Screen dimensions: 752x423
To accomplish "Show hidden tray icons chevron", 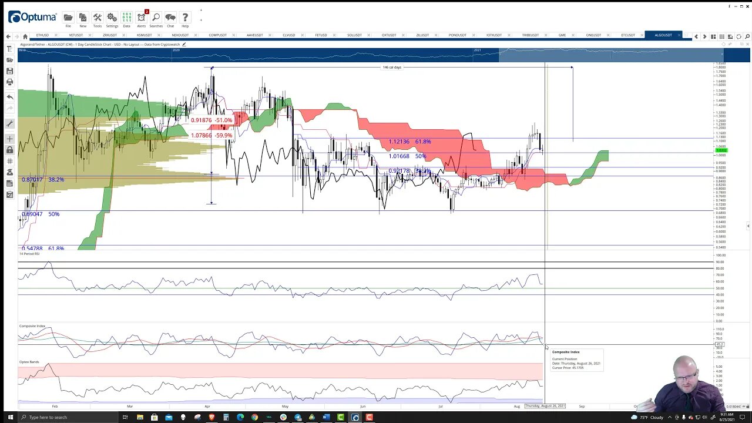I will (670, 417).
